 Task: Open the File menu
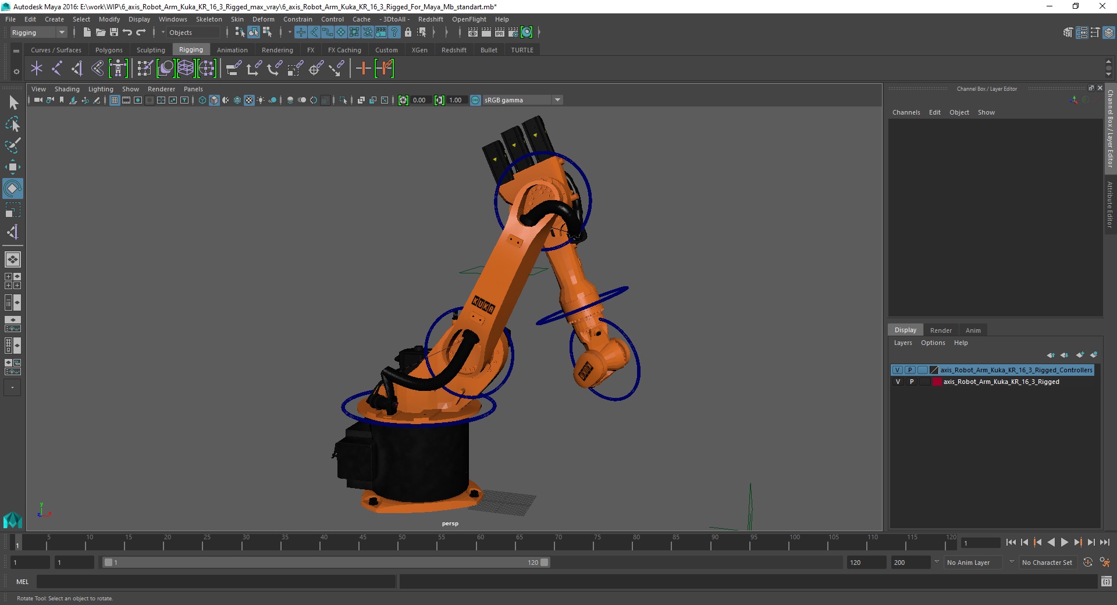click(10, 19)
